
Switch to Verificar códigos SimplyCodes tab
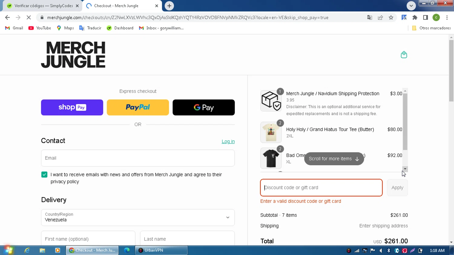coord(42,6)
